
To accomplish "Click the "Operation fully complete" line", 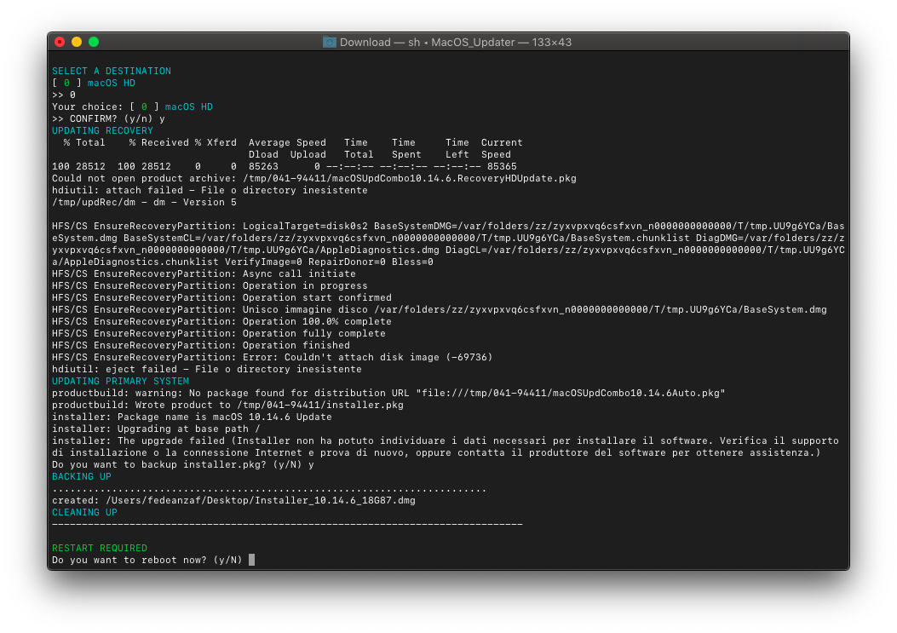I will coord(219,334).
